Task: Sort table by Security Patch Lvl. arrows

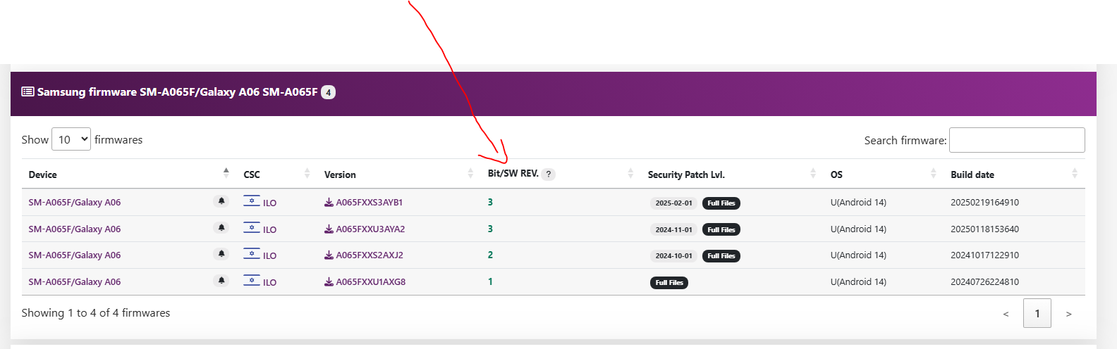Action: [813, 173]
